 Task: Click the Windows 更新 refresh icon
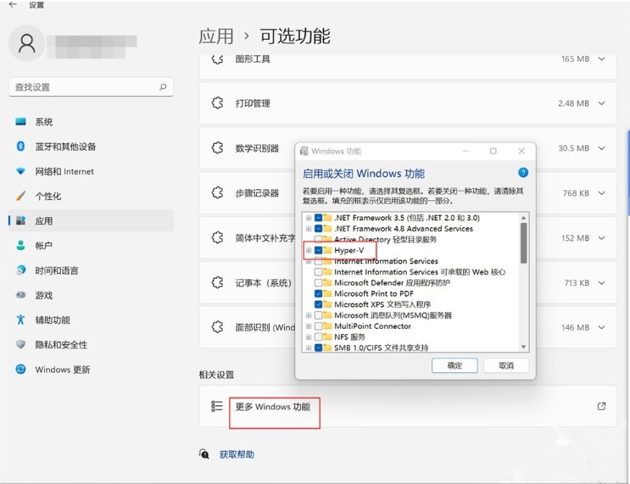pos(20,369)
